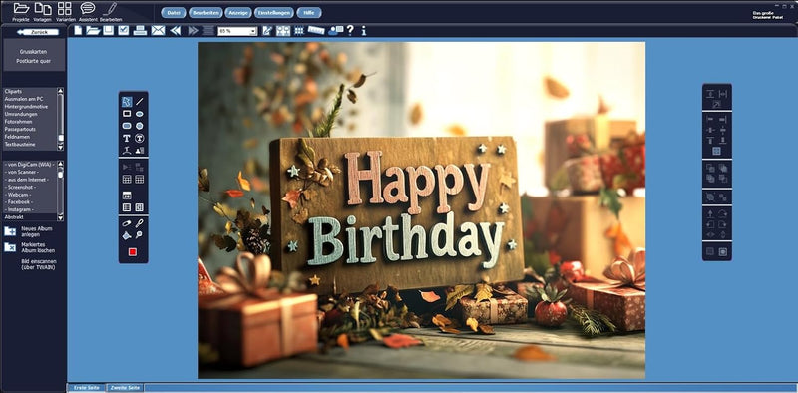Click the red color swatch in tool palette
The width and height of the screenshot is (798, 393).
[133, 252]
